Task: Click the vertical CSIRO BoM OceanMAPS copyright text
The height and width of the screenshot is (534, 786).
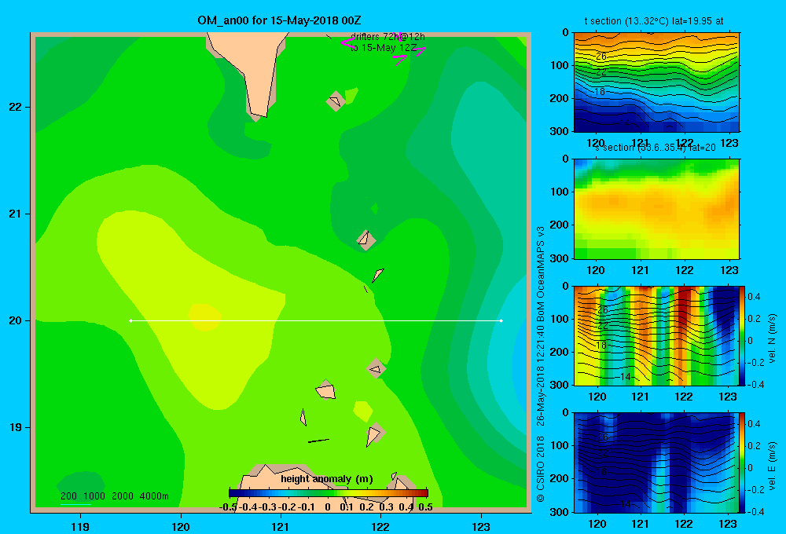Action: point(541,364)
